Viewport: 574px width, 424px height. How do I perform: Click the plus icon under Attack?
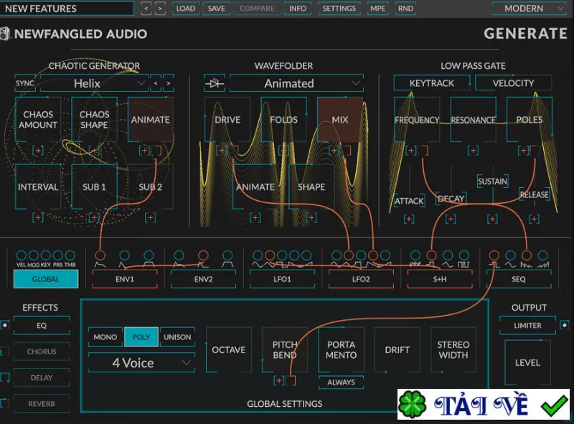pyautogui.click(x=409, y=219)
